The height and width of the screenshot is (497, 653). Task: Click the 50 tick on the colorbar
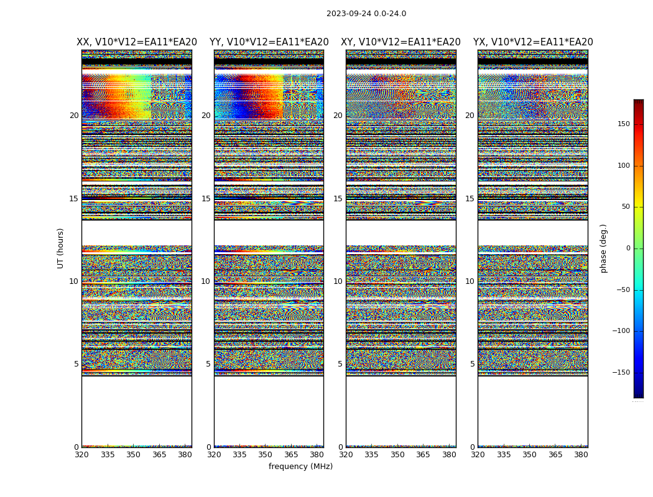626,207
